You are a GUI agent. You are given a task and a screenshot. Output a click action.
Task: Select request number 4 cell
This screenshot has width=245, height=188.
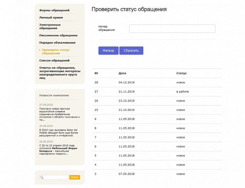(x=96, y=165)
